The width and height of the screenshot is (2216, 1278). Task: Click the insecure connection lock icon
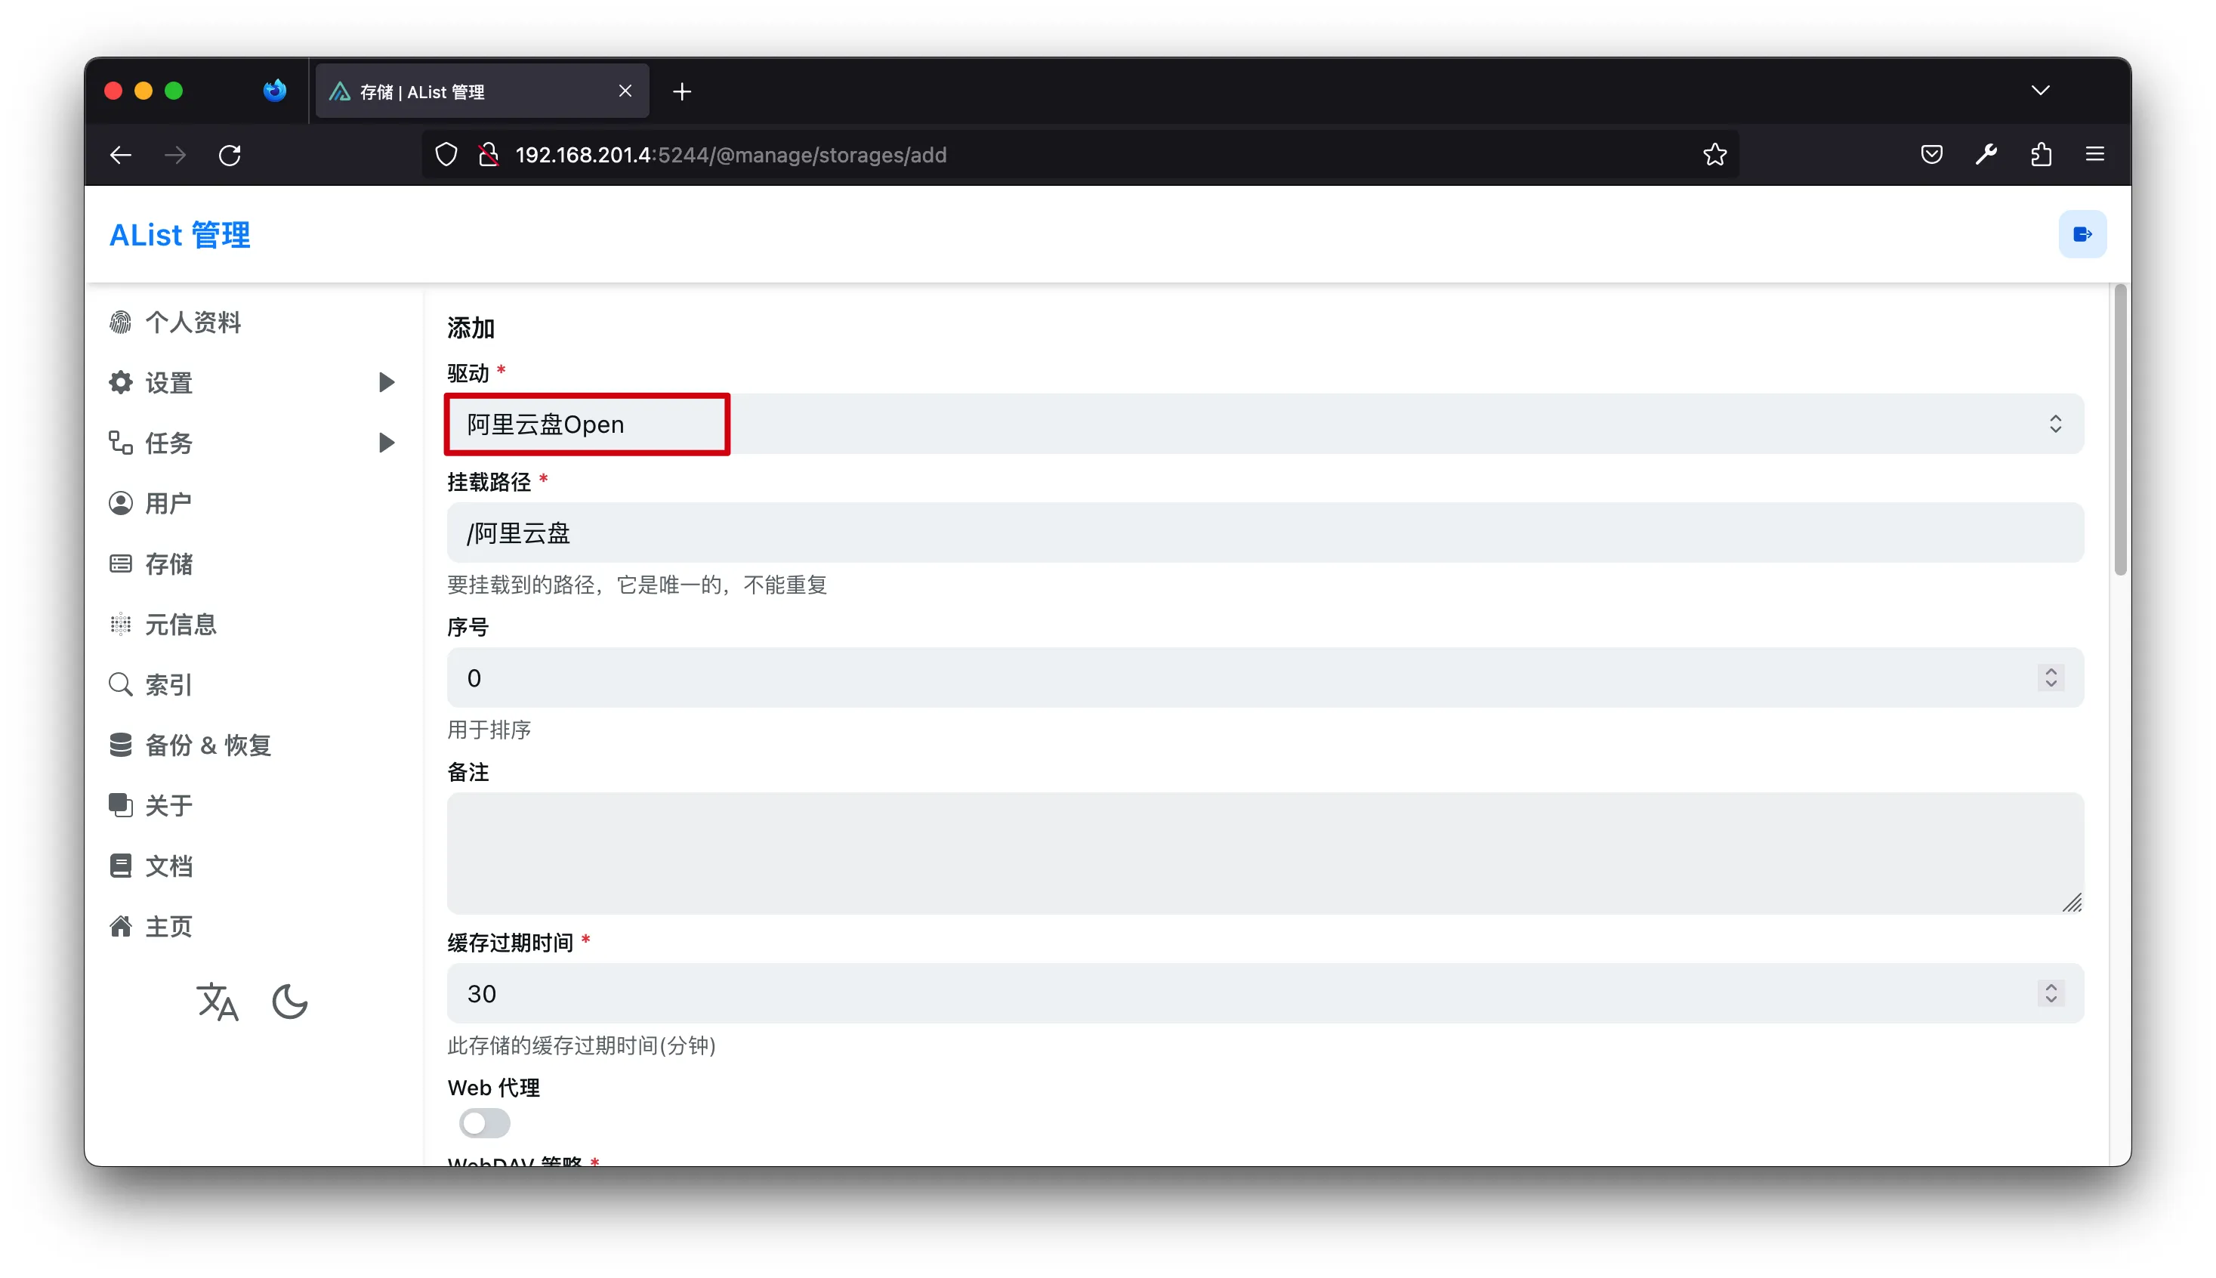488,156
